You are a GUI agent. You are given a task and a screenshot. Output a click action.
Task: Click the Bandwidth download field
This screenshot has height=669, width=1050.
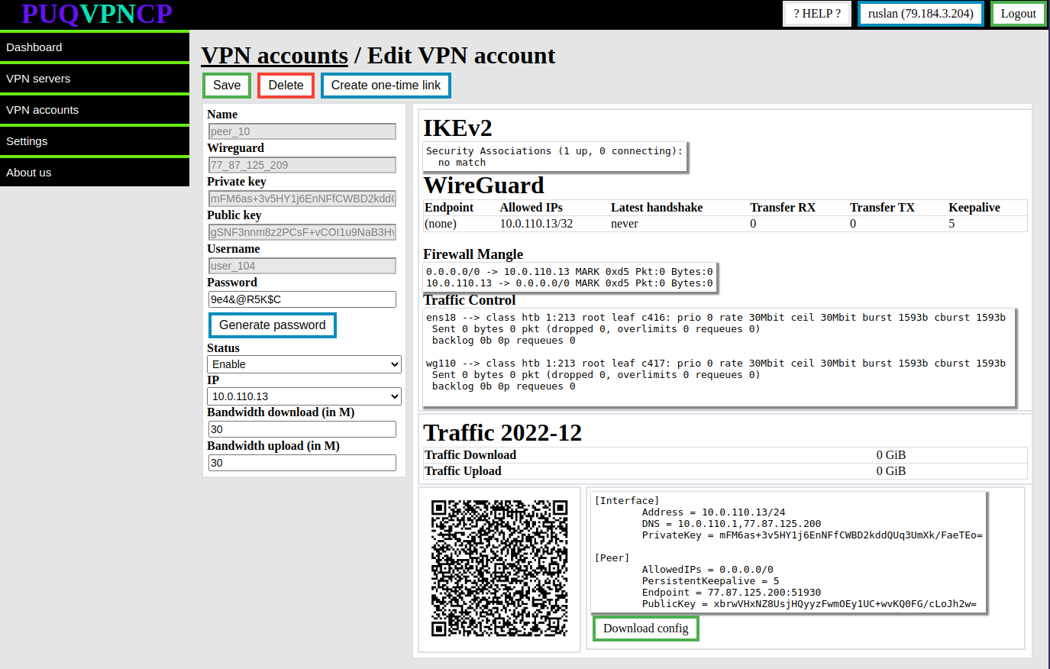[302, 429]
